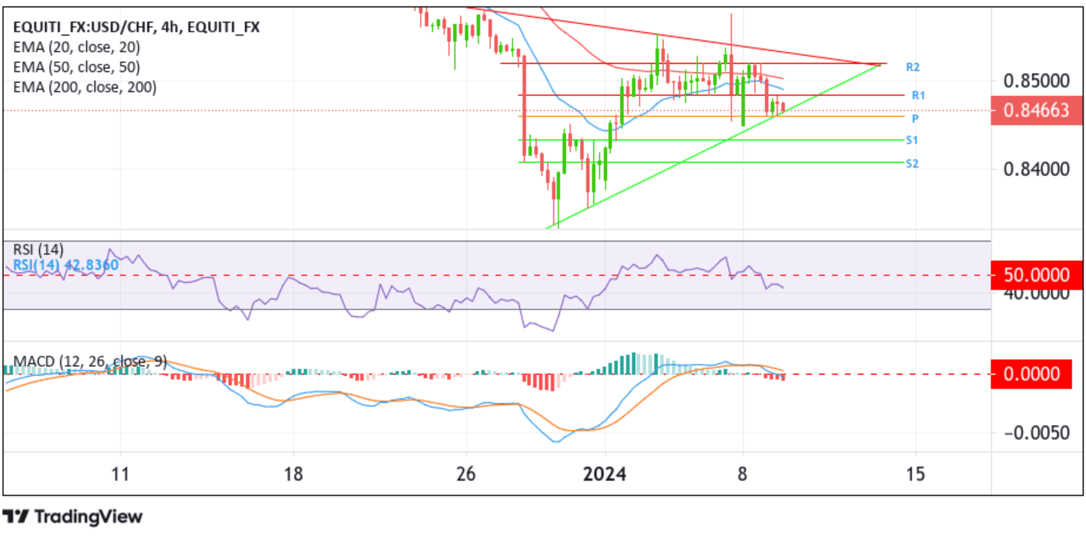Select the RSI (14) indicator title

pos(38,250)
